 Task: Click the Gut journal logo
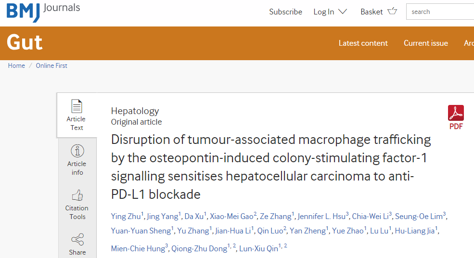pos(25,42)
